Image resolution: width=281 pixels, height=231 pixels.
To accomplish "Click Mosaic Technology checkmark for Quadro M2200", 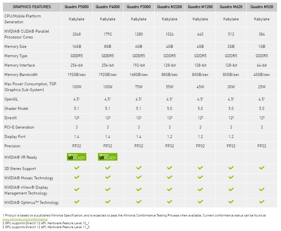I will click(x=169, y=177).
